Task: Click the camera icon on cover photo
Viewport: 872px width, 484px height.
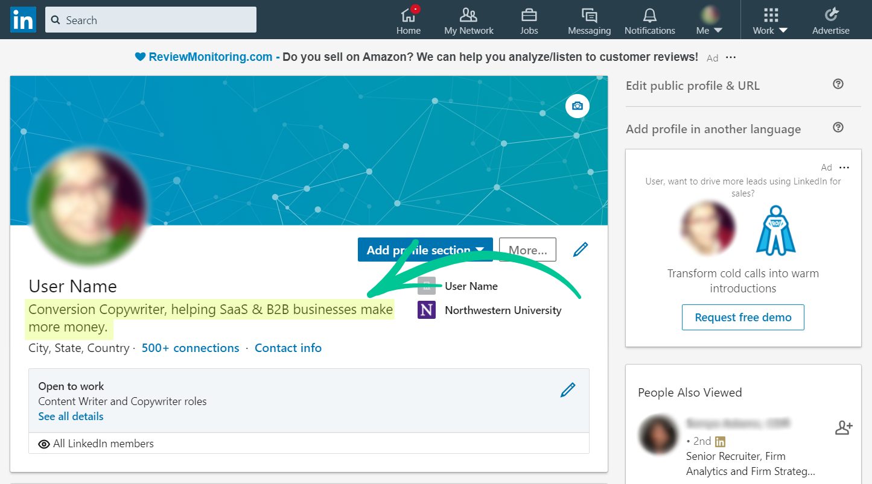Action: (x=578, y=106)
